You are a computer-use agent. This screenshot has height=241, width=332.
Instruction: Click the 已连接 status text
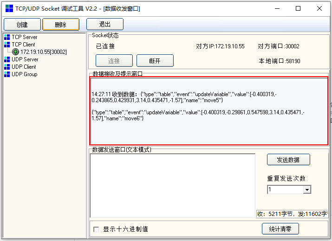click(105, 46)
